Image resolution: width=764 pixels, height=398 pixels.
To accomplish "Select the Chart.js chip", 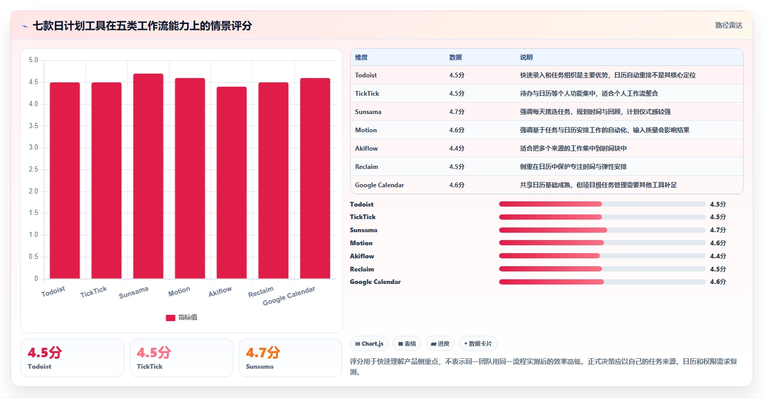I will pyautogui.click(x=369, y=344).
